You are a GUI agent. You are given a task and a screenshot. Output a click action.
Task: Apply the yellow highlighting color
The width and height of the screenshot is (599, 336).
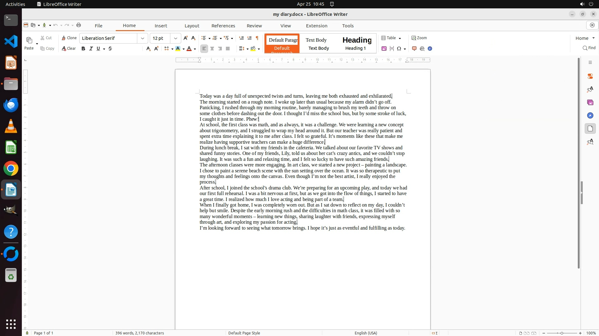click(x=178, y=49)
